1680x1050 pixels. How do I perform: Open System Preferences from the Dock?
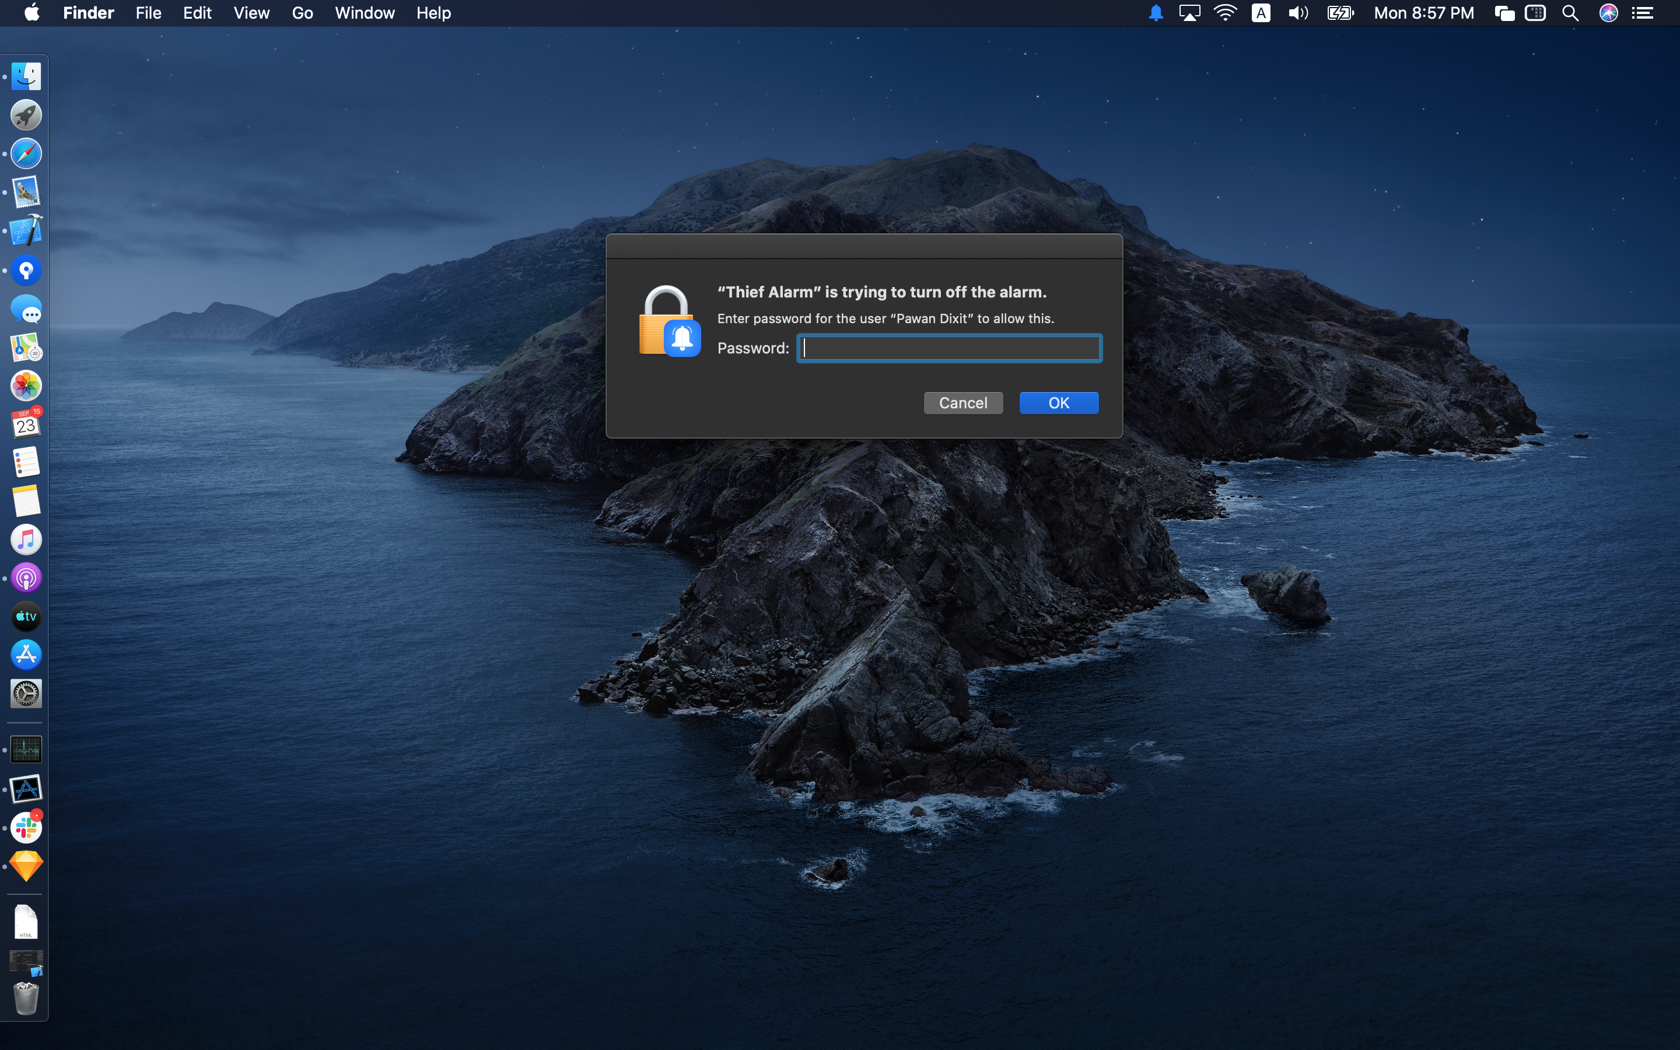[26, 693]
